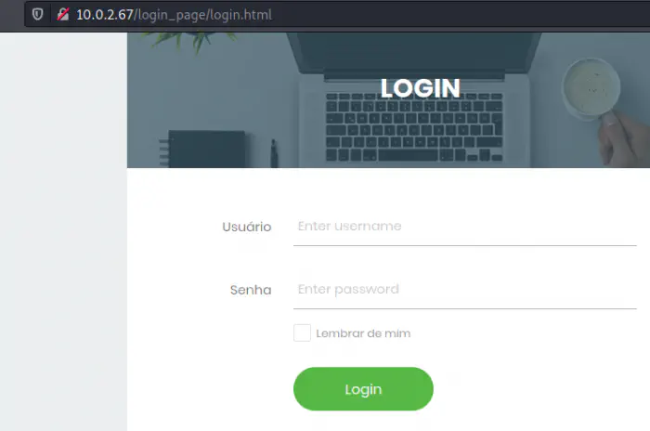
Task: Click the laptop screen in banner image
Action: [414, 53]
